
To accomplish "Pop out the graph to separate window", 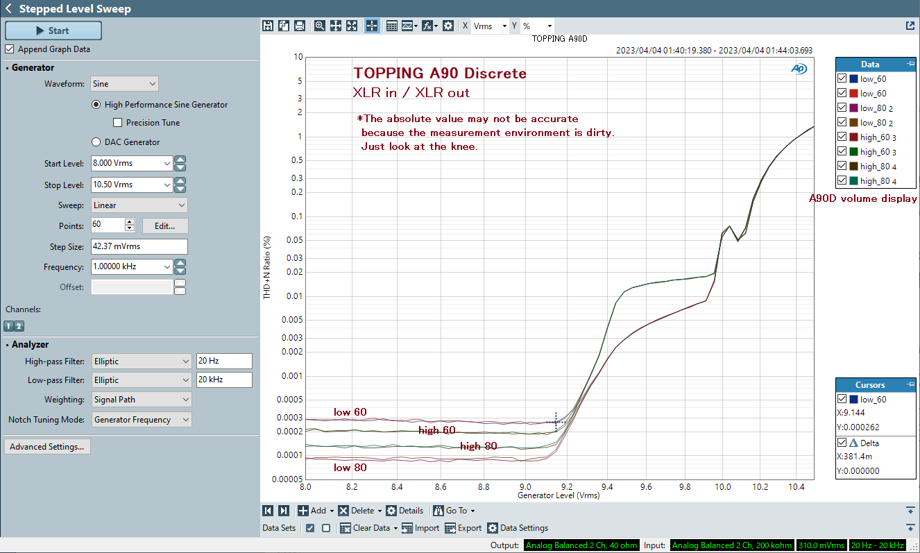I will coord(910,26).
